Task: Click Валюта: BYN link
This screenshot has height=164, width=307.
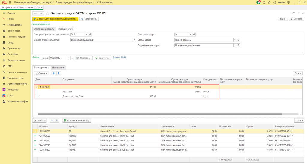Action: (119, 57)
